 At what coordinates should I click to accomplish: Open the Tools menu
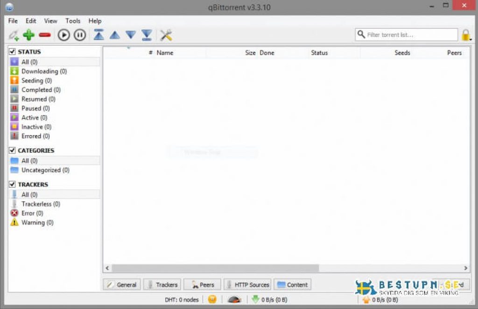click(x=73, y=21)
